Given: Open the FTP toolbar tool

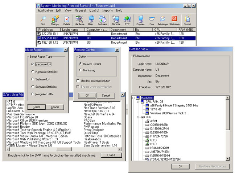Looking at the screenshot, I should pyautogui.click(x=127, y=20).
